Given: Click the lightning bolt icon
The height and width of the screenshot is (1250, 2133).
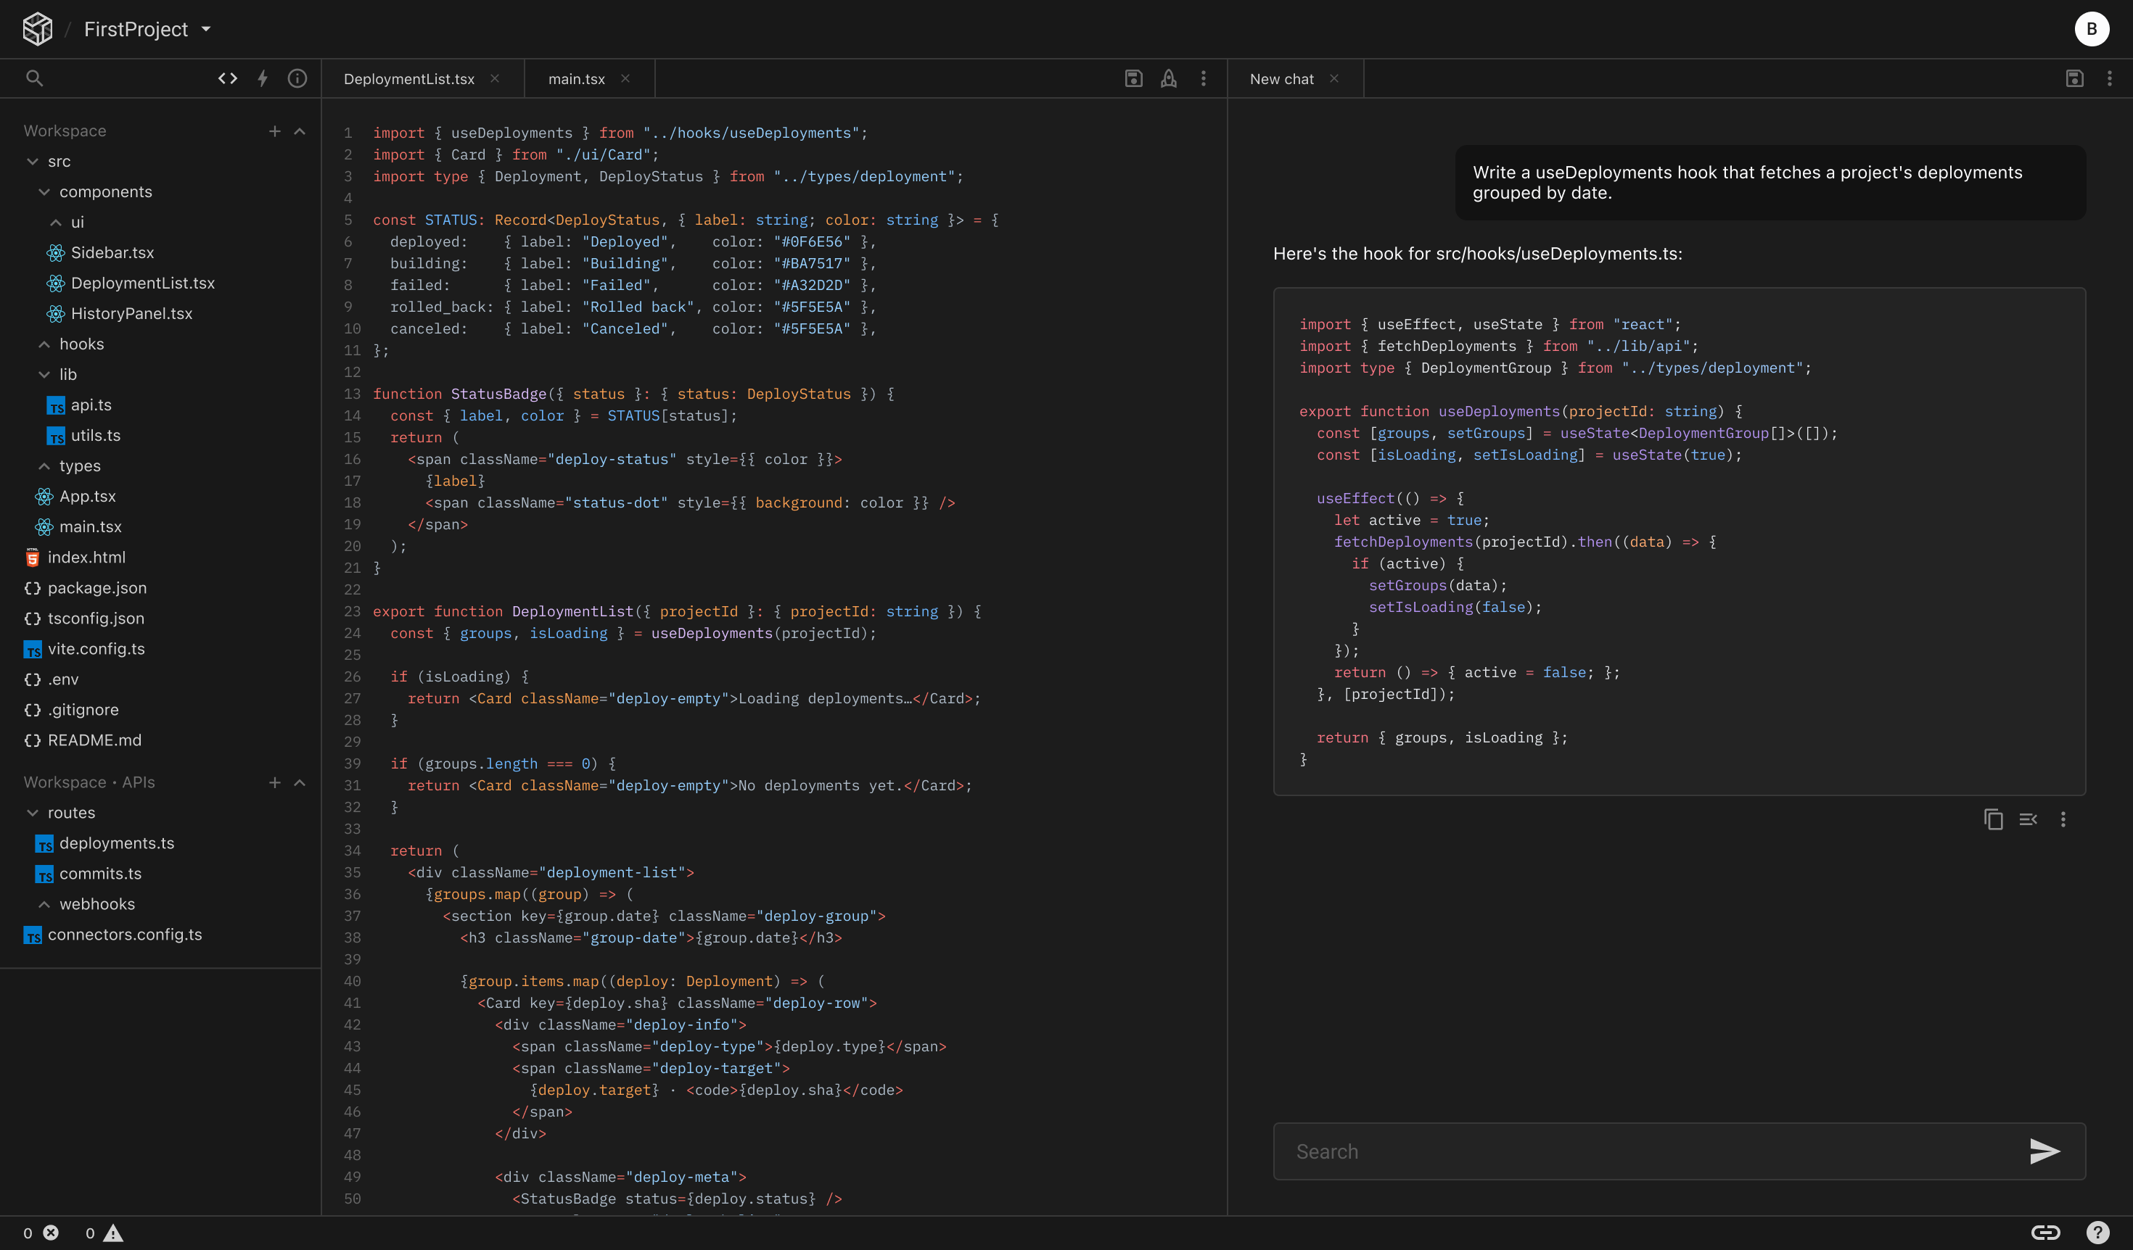Looking at the screenshot, I should point(263,78).
